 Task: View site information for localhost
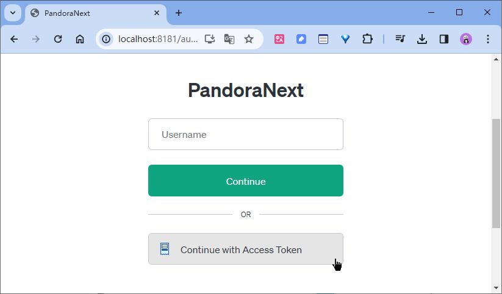(x=107, y=39)
